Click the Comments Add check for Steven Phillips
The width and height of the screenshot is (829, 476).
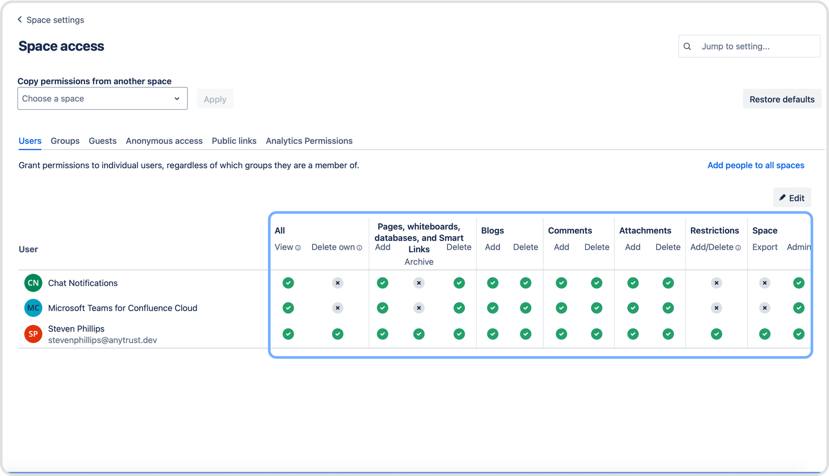[x=561, y=334]
